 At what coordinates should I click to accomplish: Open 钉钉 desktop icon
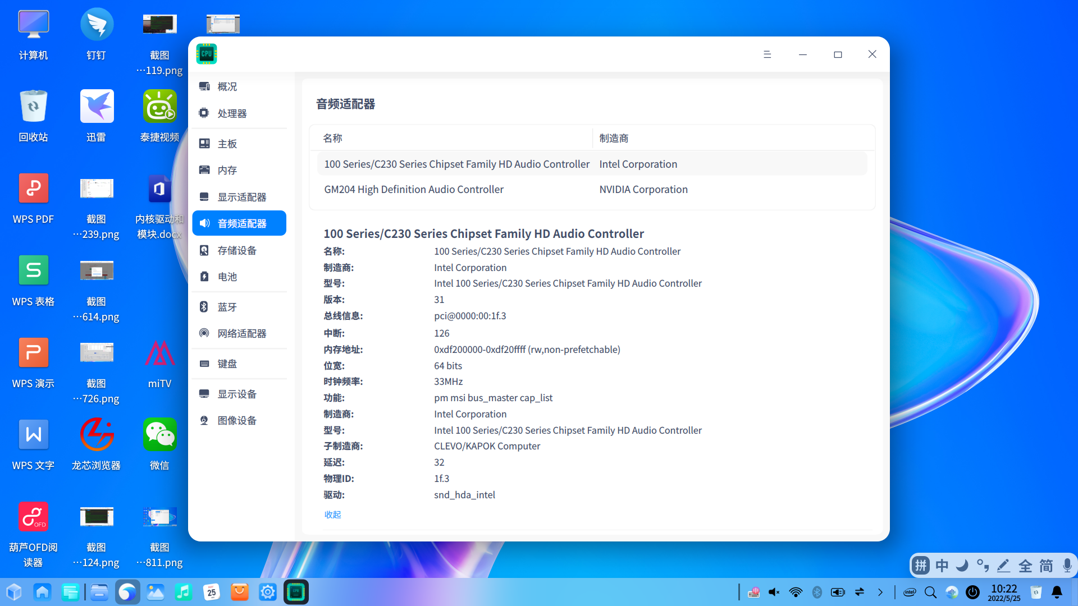[97, 35]
